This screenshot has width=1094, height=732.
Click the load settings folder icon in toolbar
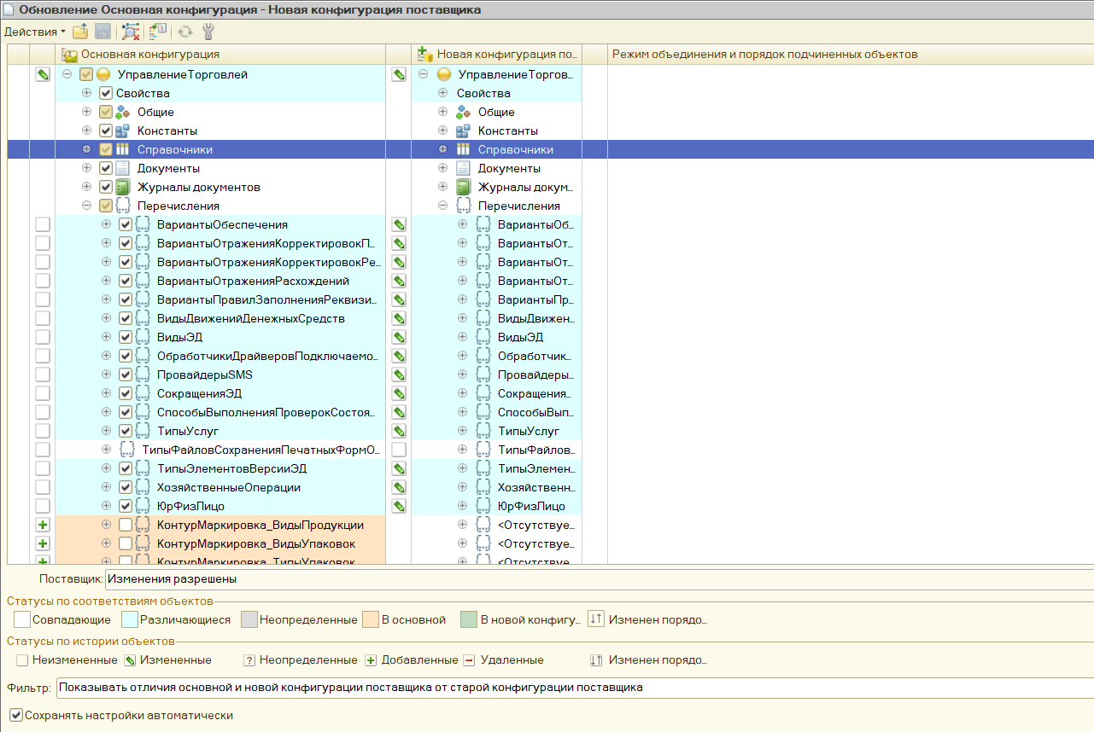pos(80,32)
